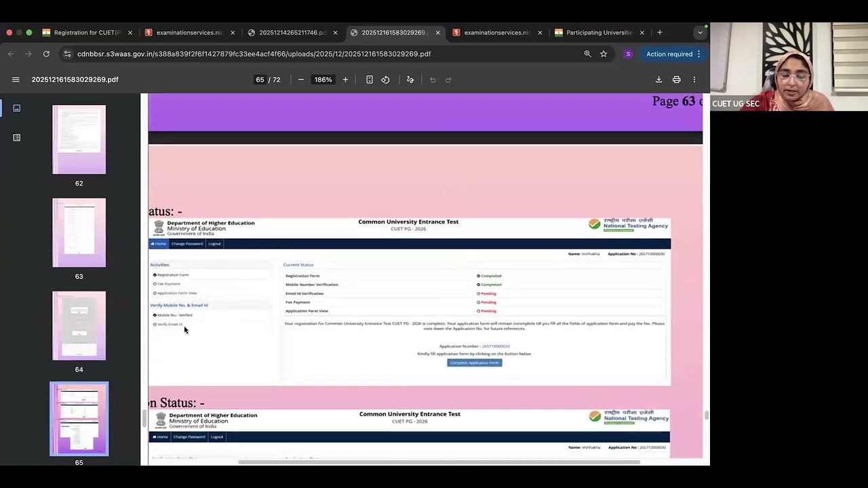Show document outline view in sidebar
This screenshot has width=868, height=488.
(17, 138)
